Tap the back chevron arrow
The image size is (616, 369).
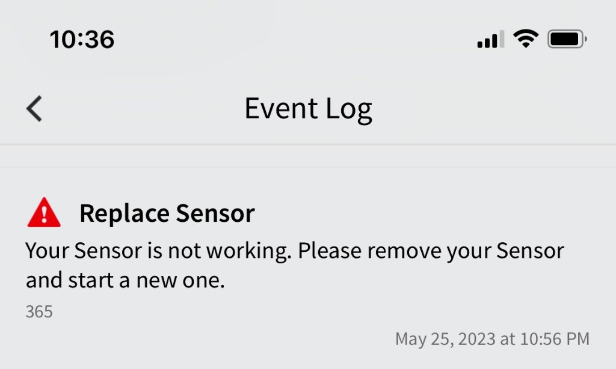(34, 109)
